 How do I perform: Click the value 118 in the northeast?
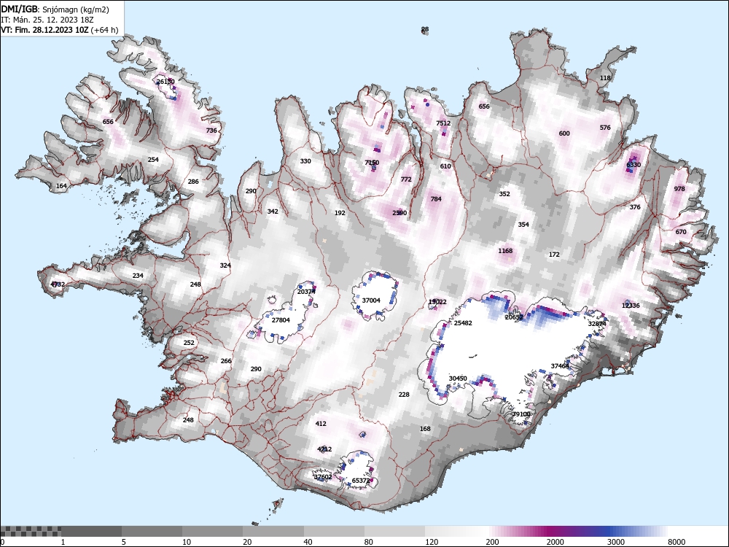click(x=605, y=78)
